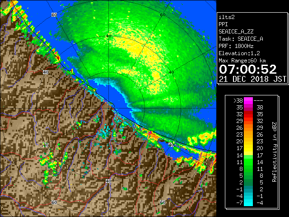Click the radar site name "ilts2"
289x217 pixels.
click(x=227, y=17)
